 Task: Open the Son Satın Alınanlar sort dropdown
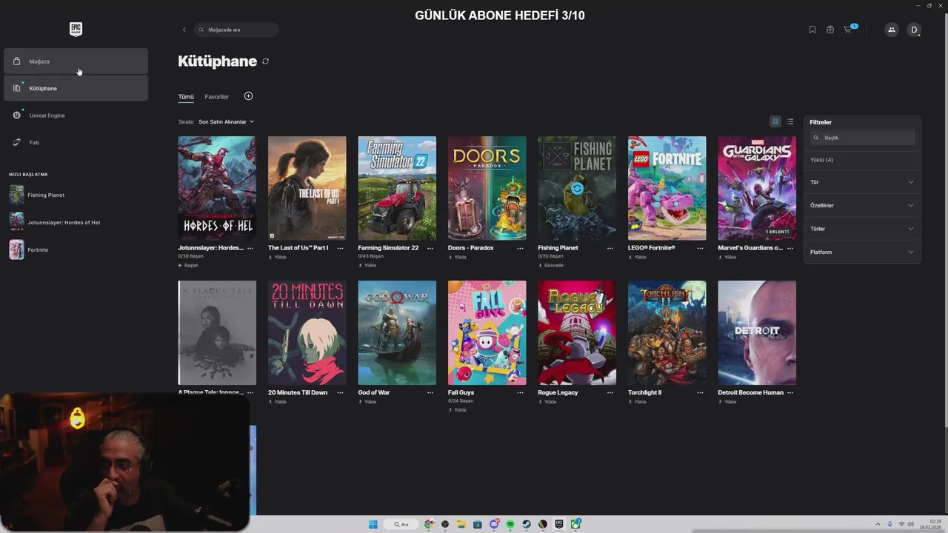[x=226, y=121]
